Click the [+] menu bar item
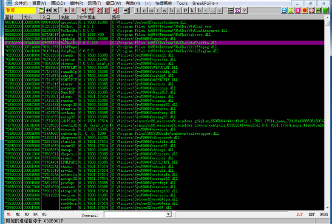This screenshot has height=224, width=332. pos(148,3)
